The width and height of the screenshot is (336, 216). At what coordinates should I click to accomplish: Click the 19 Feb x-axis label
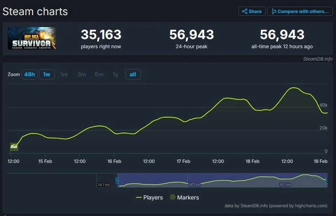point(321,161)
